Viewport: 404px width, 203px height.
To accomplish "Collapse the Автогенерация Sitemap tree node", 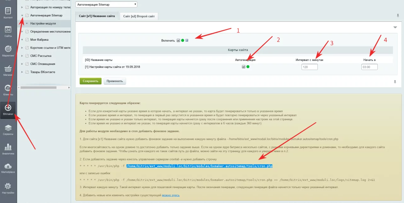I will tap(22, 15).
